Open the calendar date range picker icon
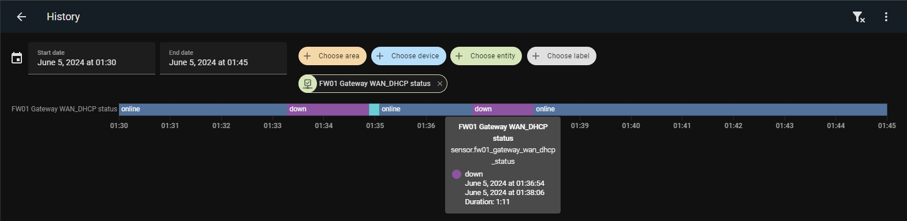This screenshot has height=221, width=907. [17, 58]
